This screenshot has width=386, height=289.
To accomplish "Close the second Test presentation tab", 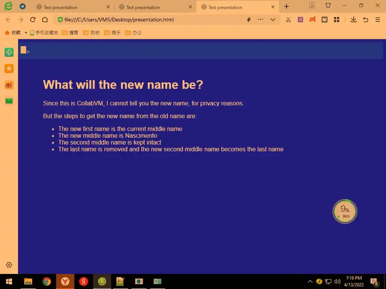I will point(190,7).
